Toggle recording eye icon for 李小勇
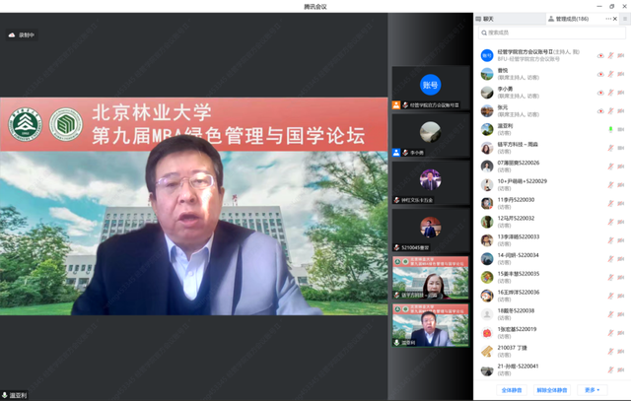The height and width of the screenshot is (401, 631). pos(600,93)
